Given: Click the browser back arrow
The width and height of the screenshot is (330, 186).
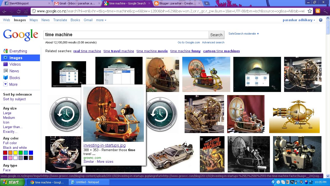Looking at the screenshot, I should tap(4, 11).
